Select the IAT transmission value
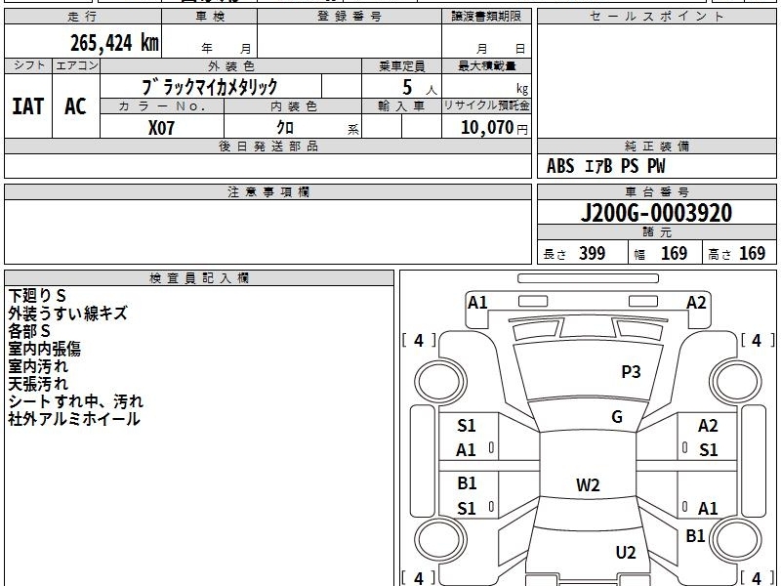 28,106
